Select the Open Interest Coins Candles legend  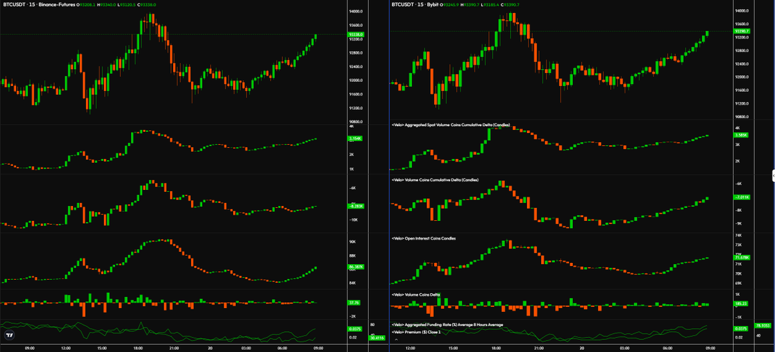pos(424,238)
